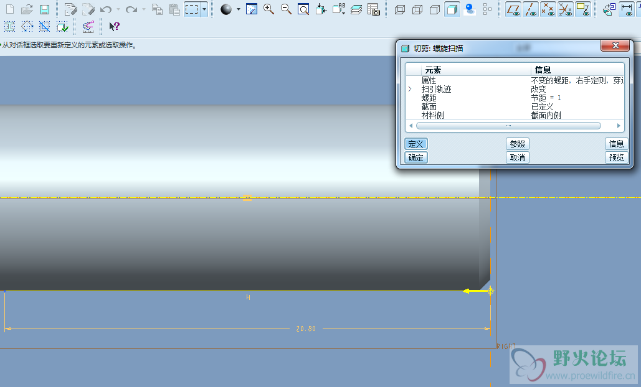The image size is (641, 387).
Task: Click the 参照 button
Action: 518,144
